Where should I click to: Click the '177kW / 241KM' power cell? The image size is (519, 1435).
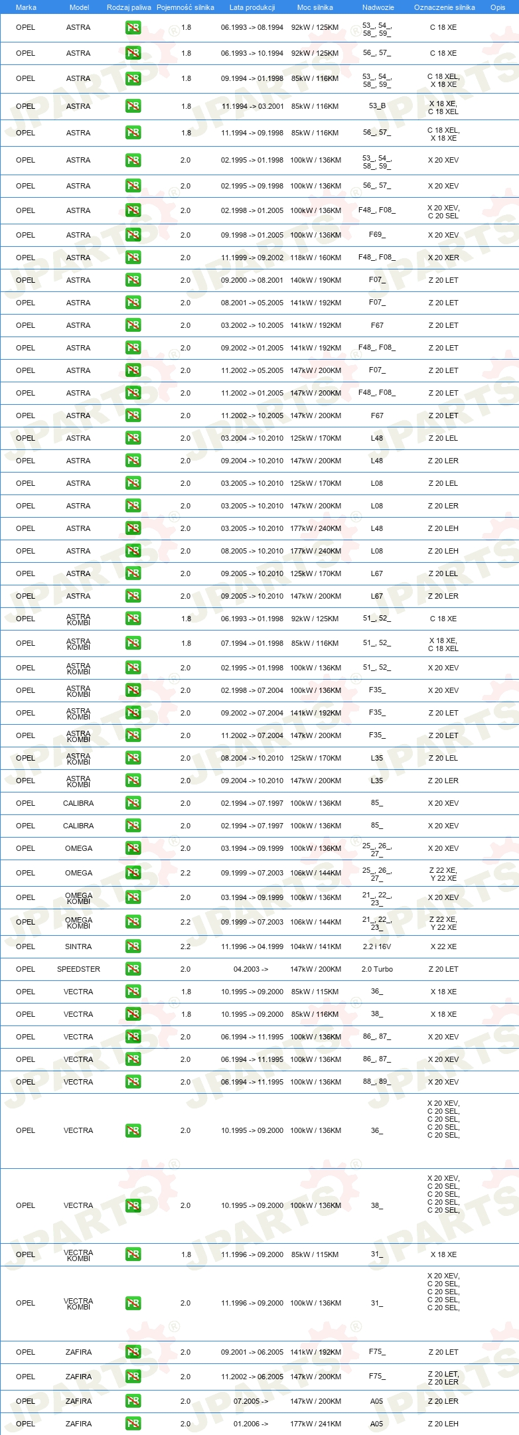(315, 1424)
